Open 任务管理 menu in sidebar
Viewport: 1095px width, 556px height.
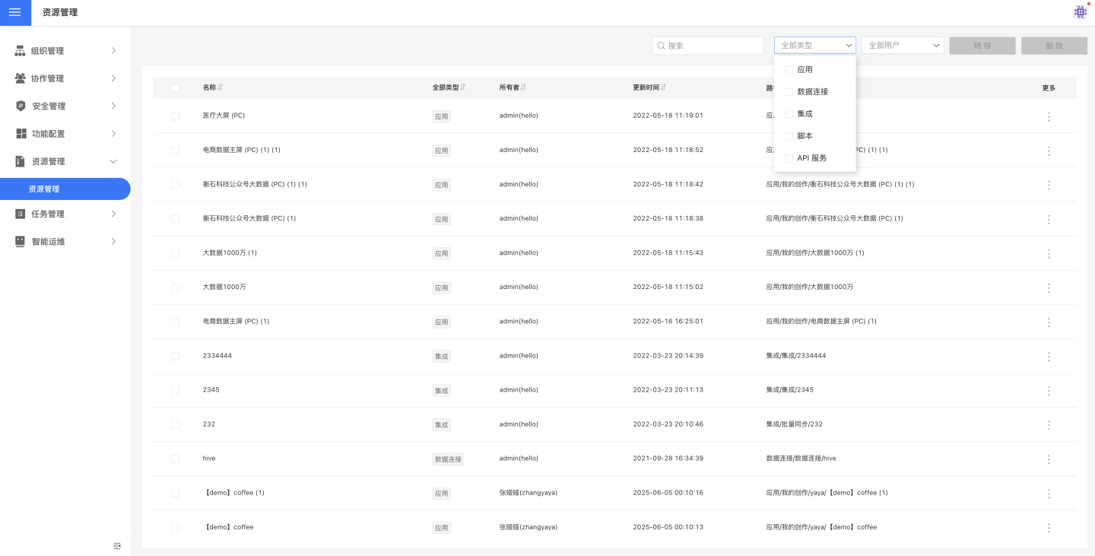click(65, 214)
